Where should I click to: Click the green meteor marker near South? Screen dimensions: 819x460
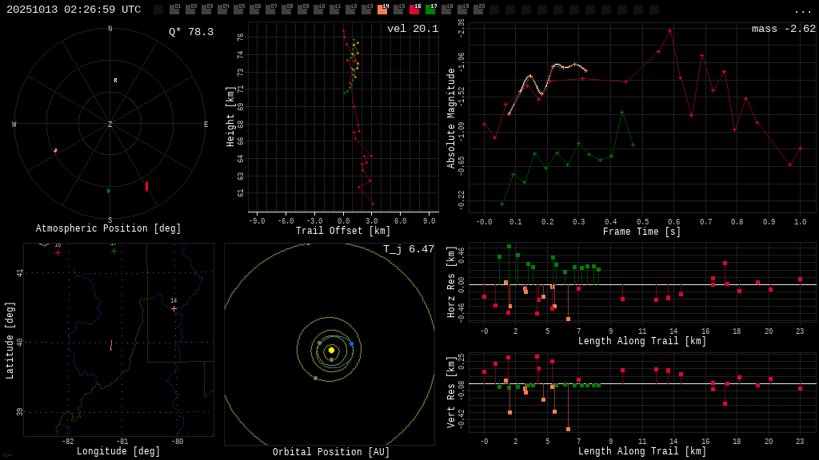pos(109,191)
